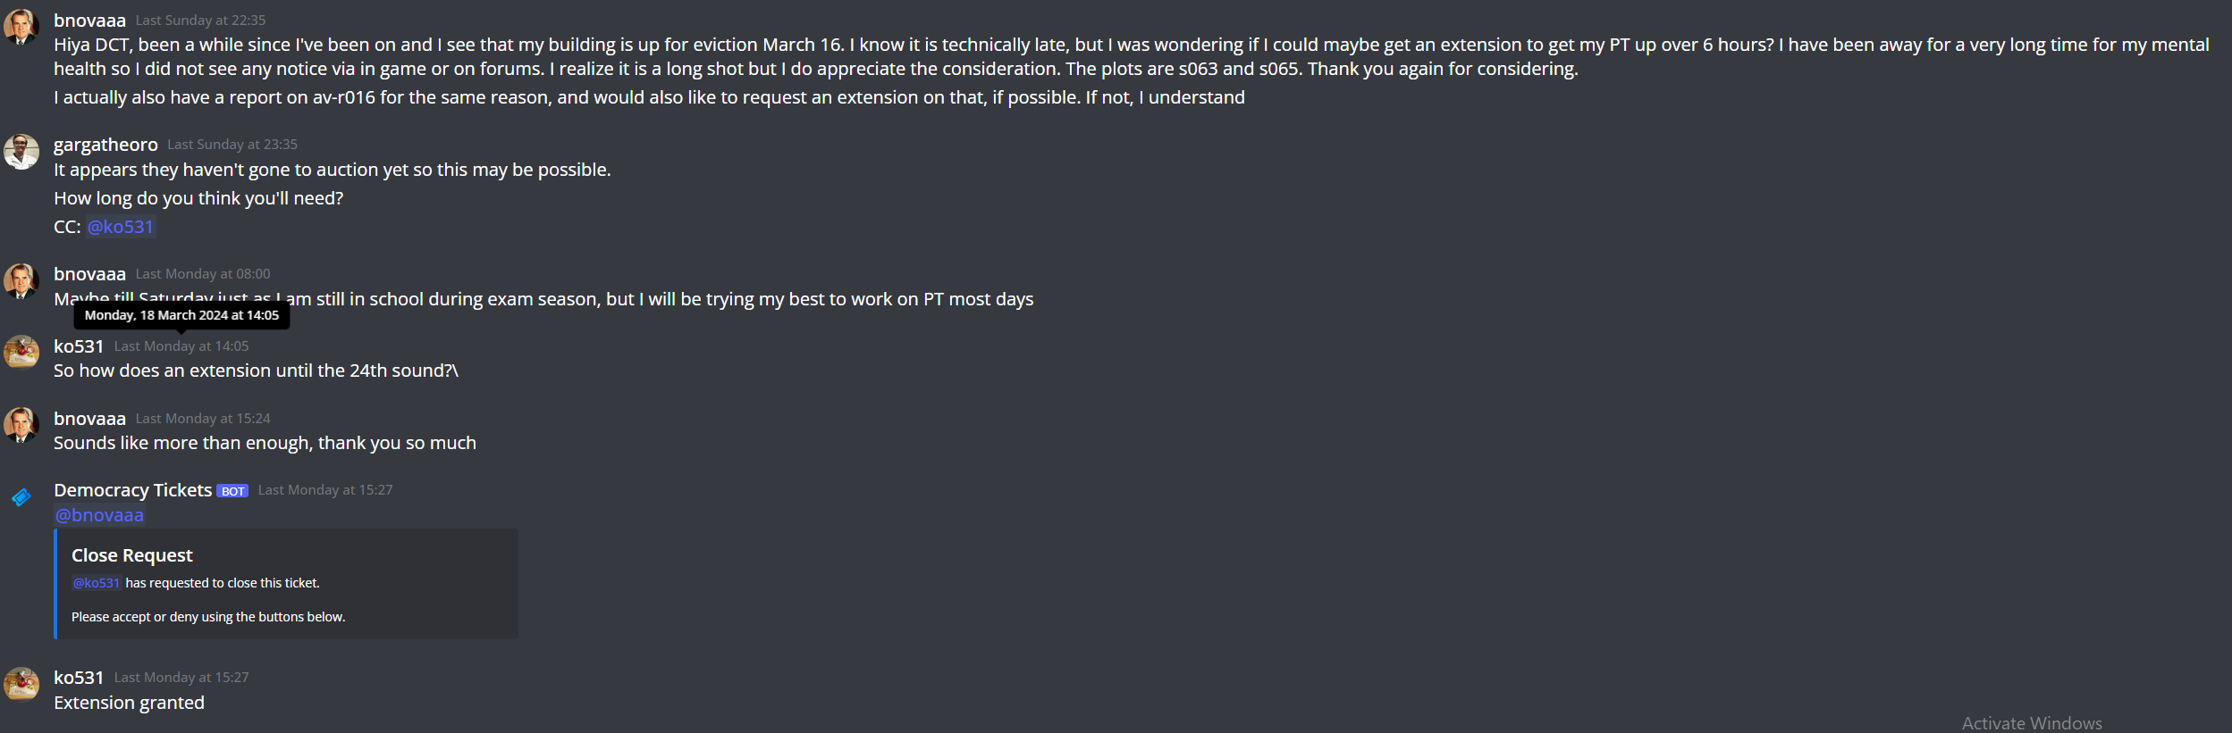2232x733 pixels.
Task: Click the ko531 username above 'Extension granted'
Action: 79,678
